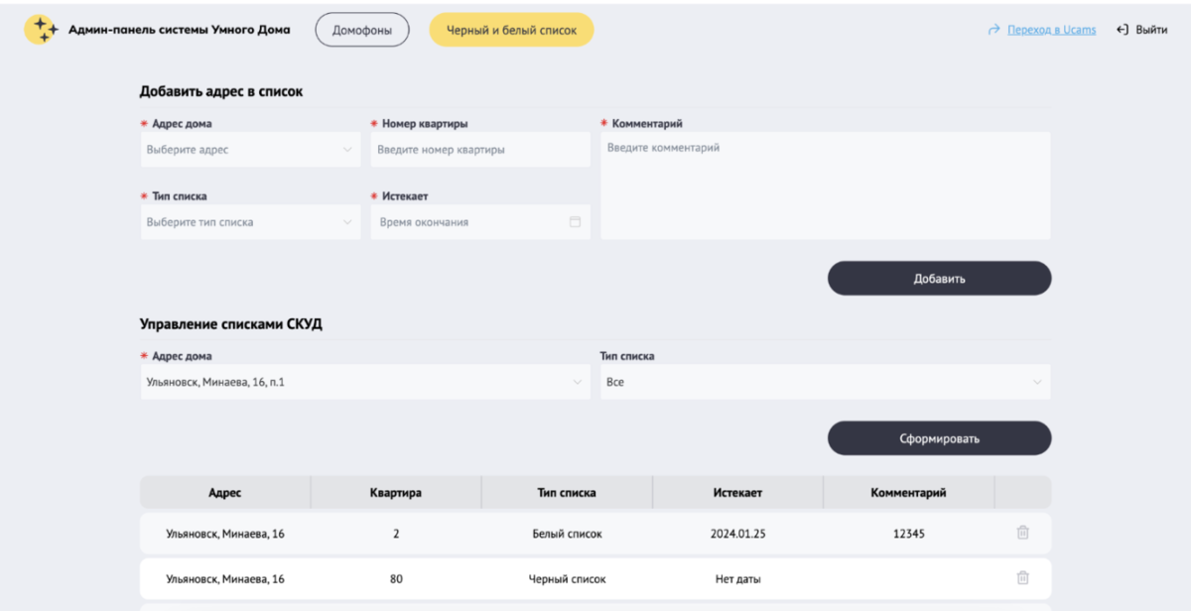
Task: Click the yellow stars app logo
Action: [x=42, y=30]
